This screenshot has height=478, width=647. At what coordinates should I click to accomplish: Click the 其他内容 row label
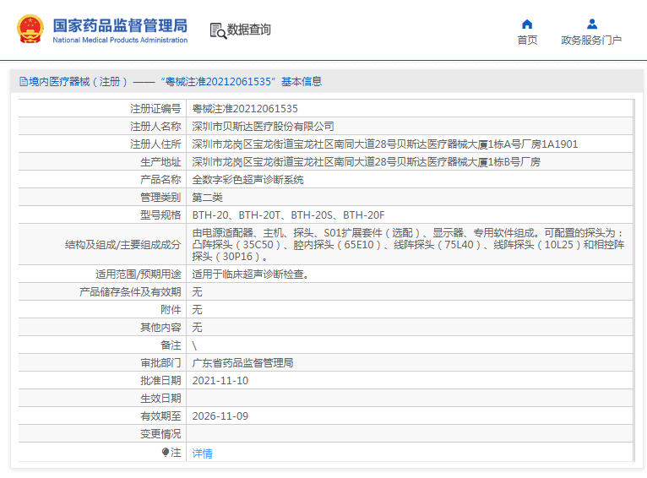pyautogui.click(x=160, y=327)
